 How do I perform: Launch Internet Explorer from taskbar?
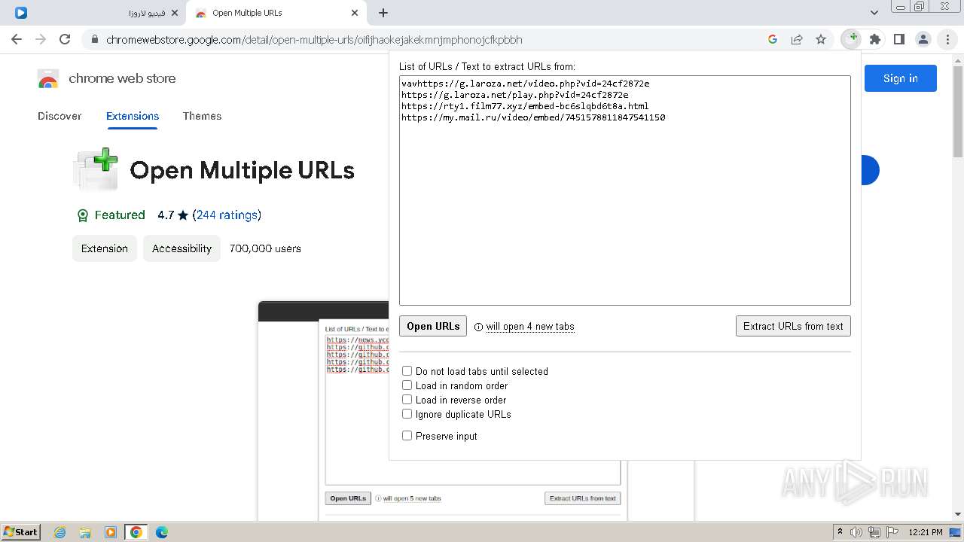click(60, 532)
